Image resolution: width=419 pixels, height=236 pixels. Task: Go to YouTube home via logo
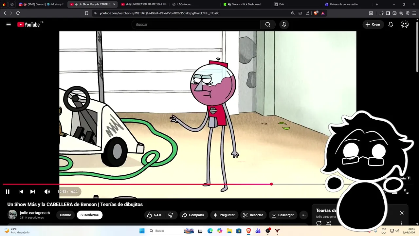pos(28,25)
